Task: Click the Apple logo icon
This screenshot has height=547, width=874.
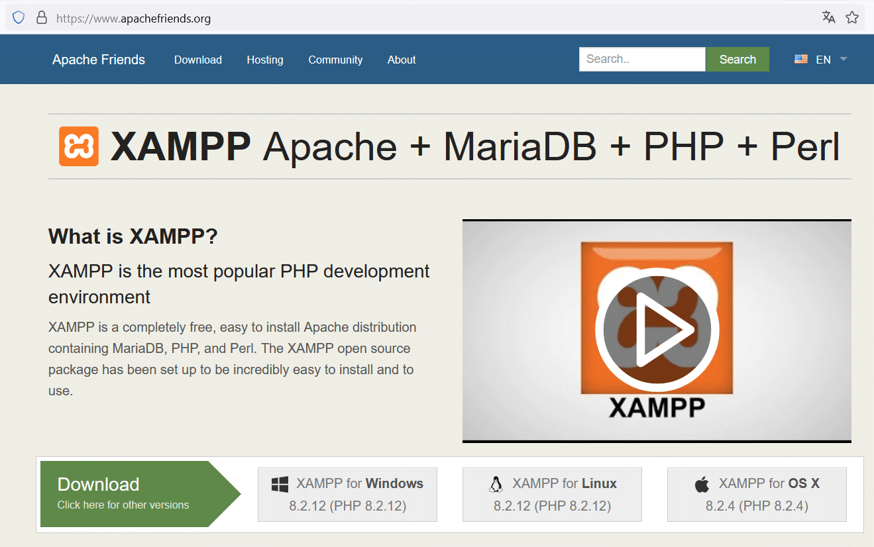Action: click(x=702, y=485)
